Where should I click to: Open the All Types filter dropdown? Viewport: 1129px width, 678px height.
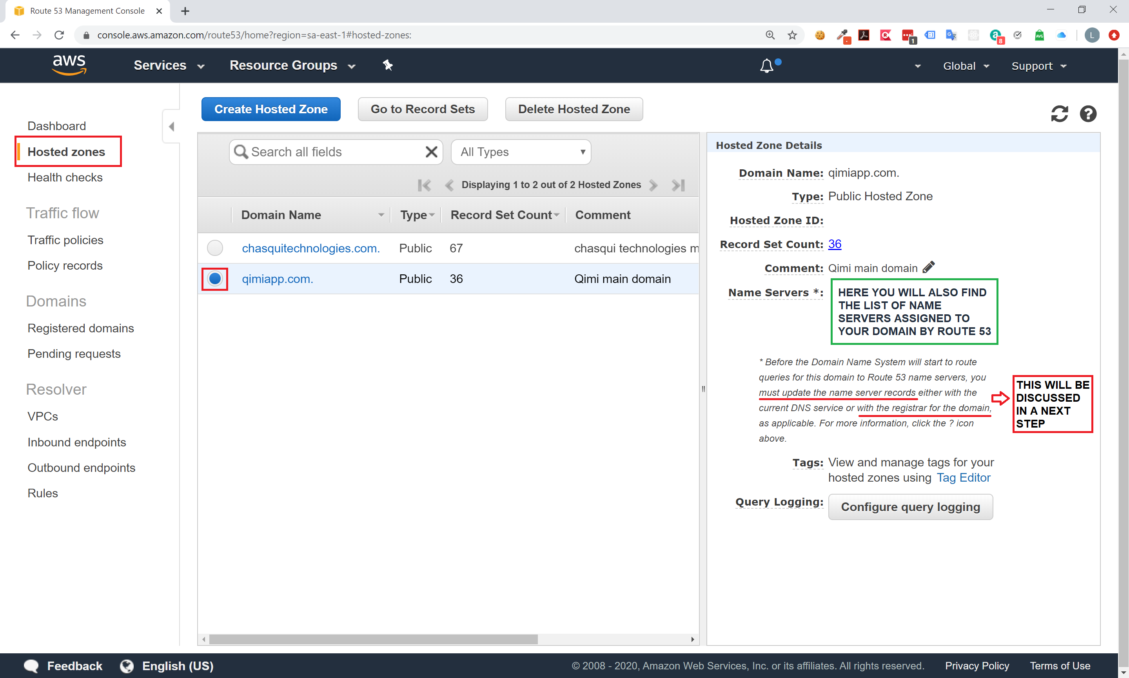521,152
